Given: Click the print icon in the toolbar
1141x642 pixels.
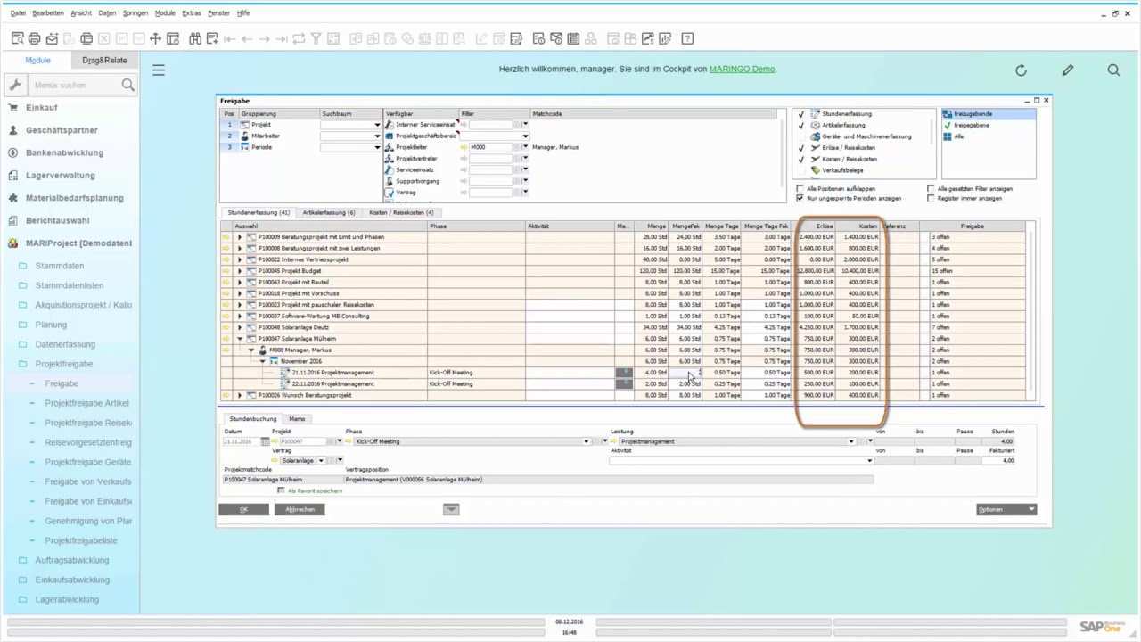Looking at the screenshot, I should tap(34, 38).
